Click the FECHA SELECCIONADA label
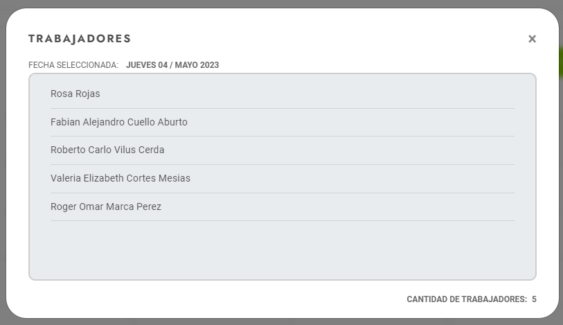Image resolution: width=563 pixels, height=325 pixels. click(x=73, y=65)
